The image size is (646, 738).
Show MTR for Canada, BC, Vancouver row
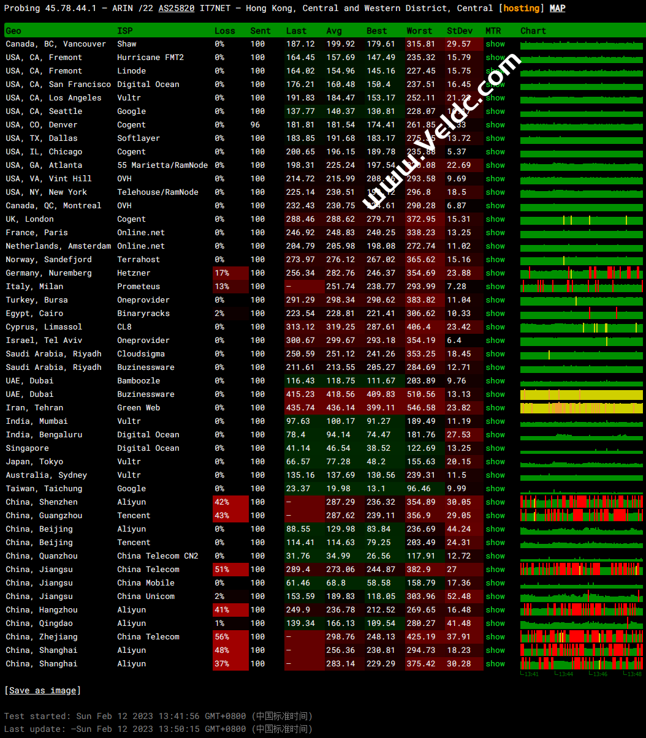[495, 44]
